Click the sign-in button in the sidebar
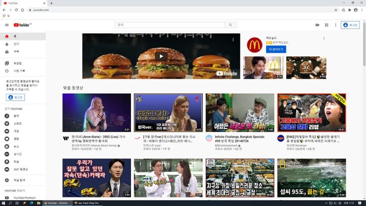Image resolution: width=366 pixels, height=206 pixels. (x=15, y=97)
